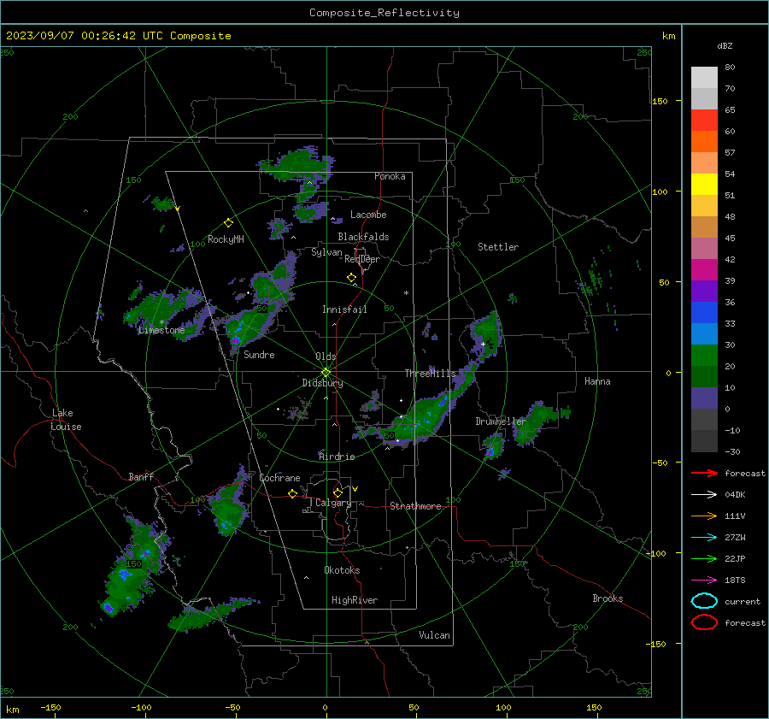The image size is (769, 719).
Task: Pick the yellow 51-54 dBZ swatch
Action: tap(704, 185)
